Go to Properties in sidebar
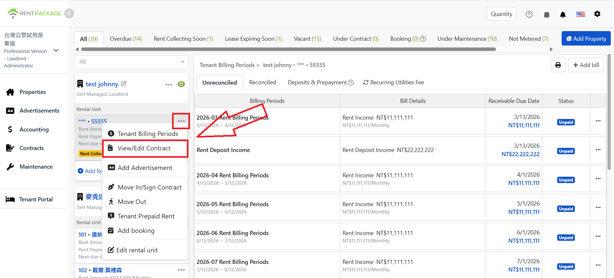Viewport: 614px width, 278px height. (32, 92)
